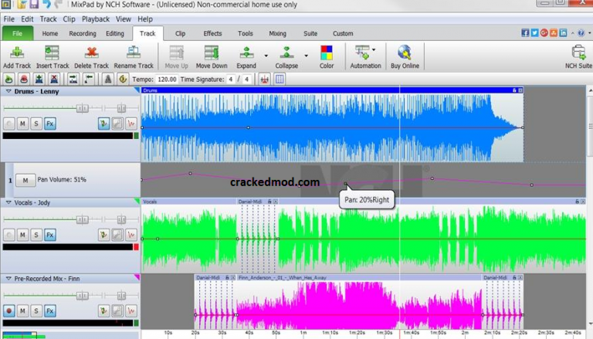The width and height of the screenshot is (593, 339).
Task: Mute the Drums - Lenny track
Action: click(22, 124)
